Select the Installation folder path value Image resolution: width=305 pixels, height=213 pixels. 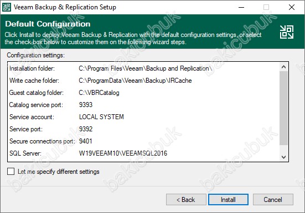tap(145, 68)
